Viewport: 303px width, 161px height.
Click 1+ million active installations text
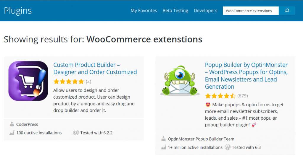tap(195, 147)
